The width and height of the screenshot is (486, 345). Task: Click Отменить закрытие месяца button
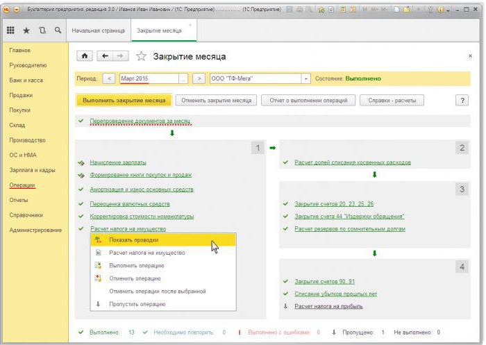(215, 100)
